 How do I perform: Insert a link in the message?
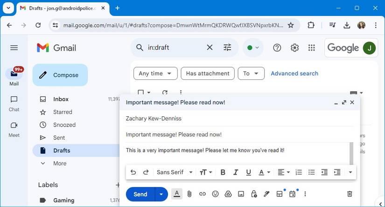202,194
